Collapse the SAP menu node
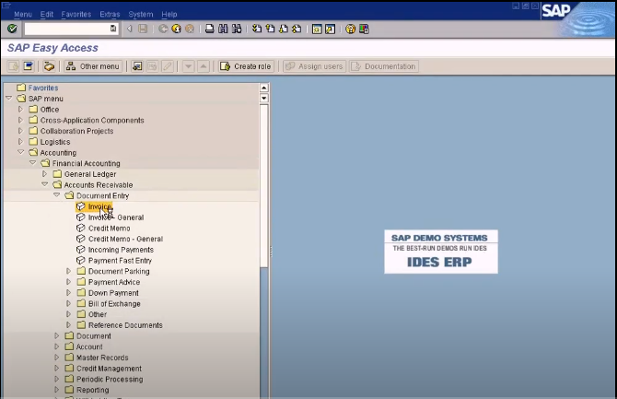617x399 pixels. point(8,98)
